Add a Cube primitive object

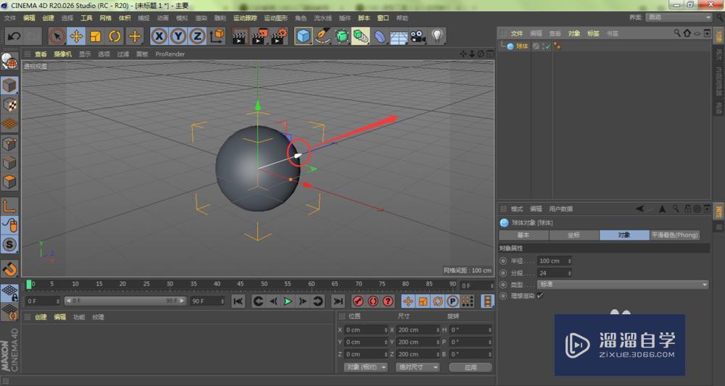(303, 36)
